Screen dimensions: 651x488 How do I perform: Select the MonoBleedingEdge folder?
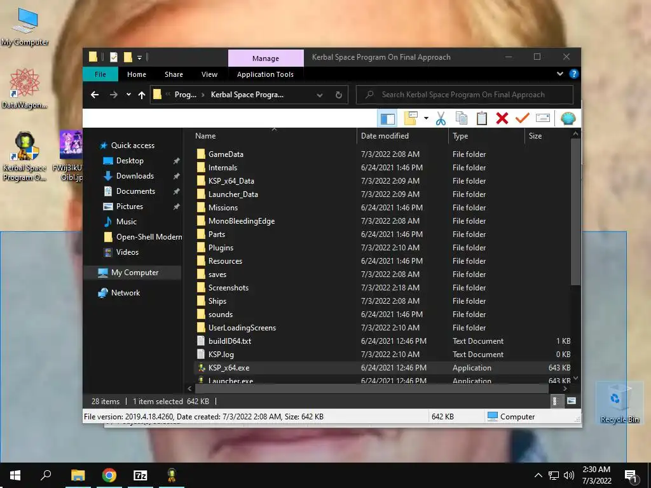(241, 221)
